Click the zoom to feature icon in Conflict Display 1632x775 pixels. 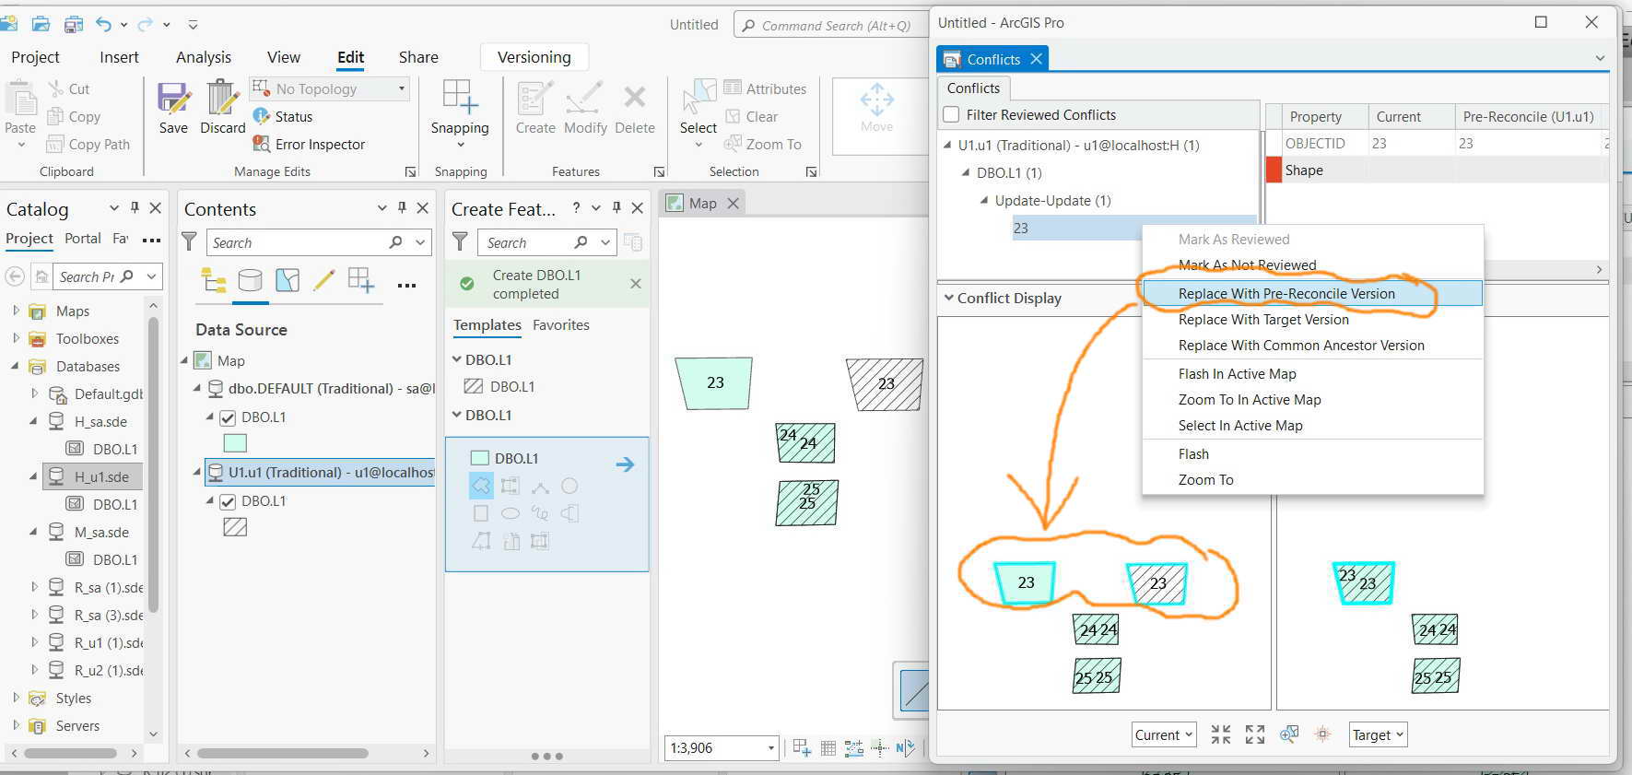1289,734
